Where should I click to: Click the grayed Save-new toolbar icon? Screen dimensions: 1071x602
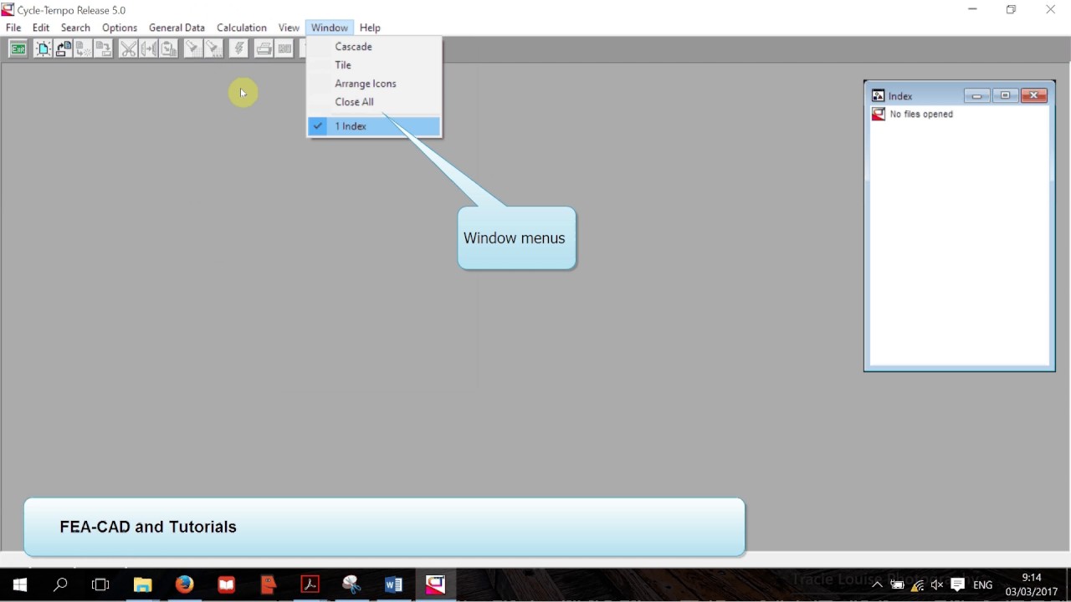click(x=84, y=48)
